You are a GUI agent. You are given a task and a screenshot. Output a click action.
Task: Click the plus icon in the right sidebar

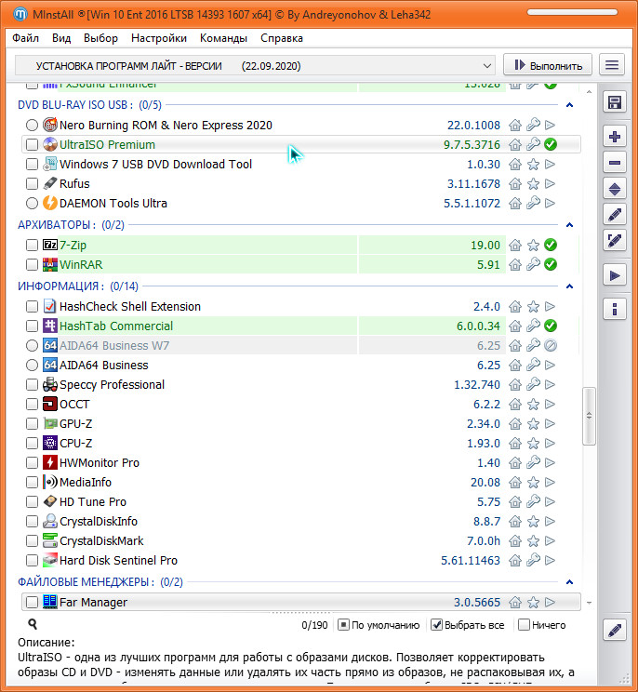tap(614, 137)
